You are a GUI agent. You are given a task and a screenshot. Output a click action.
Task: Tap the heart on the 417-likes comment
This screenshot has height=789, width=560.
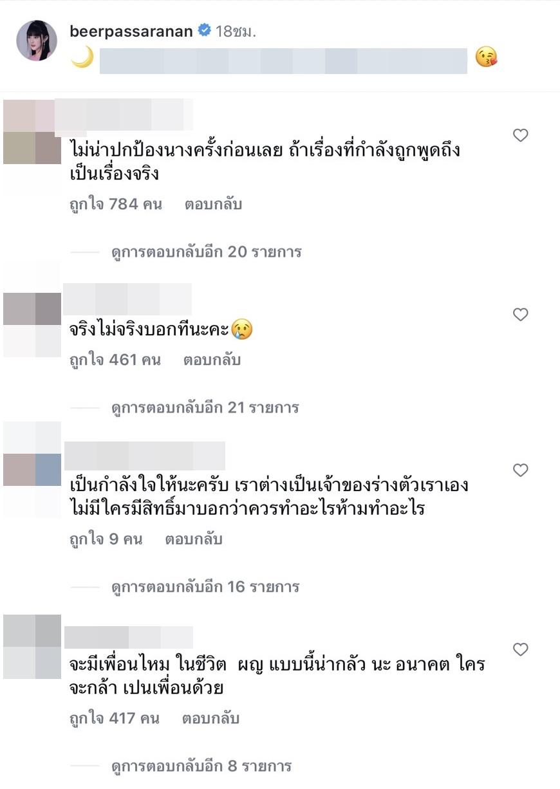[520, 649]
